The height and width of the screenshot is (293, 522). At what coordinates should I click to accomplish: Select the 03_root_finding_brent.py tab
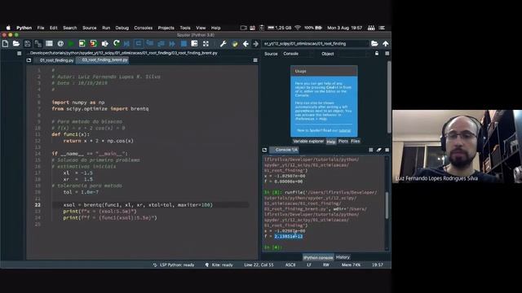click(105, 60)
